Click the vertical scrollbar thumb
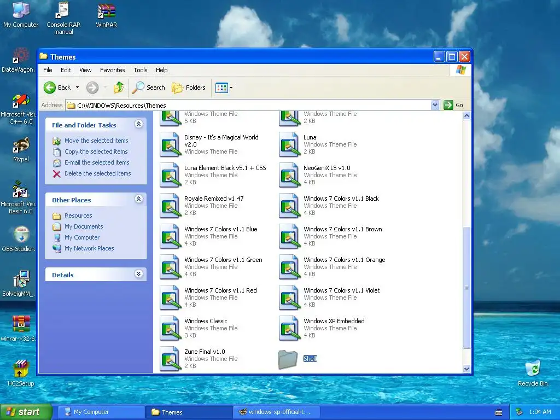 tap(466, 288)
